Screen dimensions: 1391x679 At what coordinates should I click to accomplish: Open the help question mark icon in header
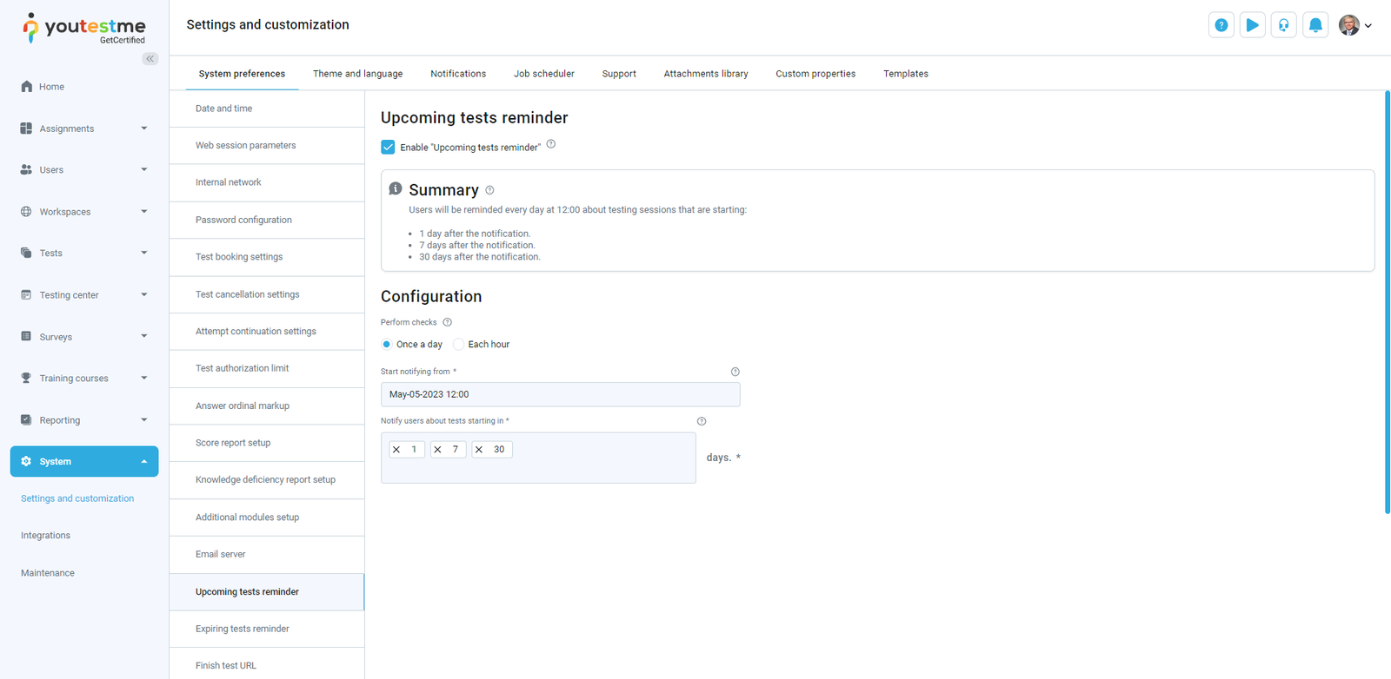point(1221,25)
